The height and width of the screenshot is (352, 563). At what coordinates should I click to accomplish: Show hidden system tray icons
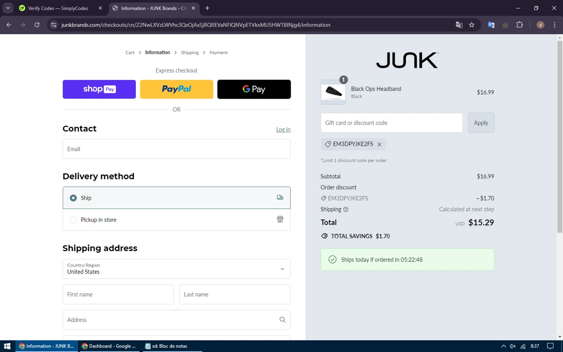tap(503, 346)
